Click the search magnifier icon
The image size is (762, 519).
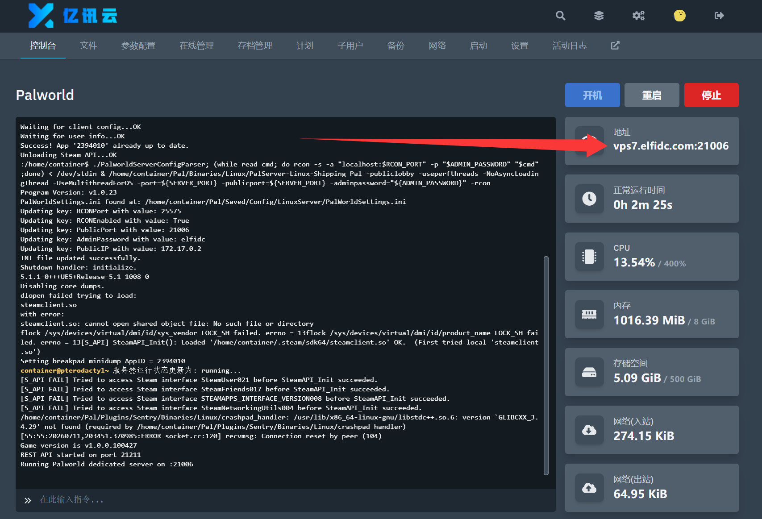pos(560,16)
